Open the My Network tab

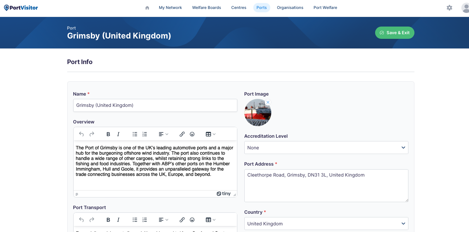click(x=170, y=8)
